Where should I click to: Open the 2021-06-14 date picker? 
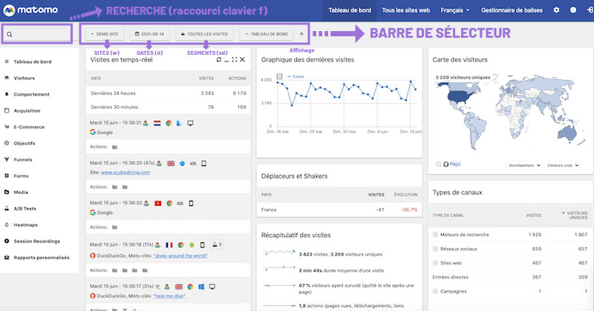click(150, 34)
